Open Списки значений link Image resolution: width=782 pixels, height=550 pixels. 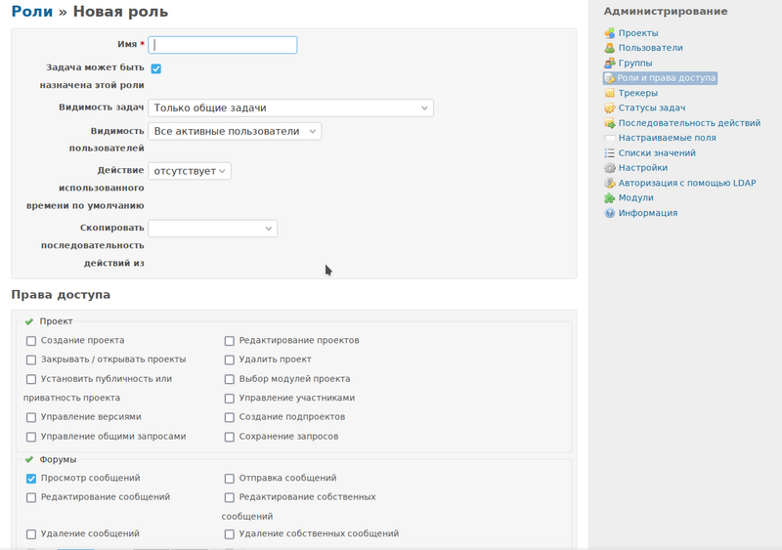[657, 152]
